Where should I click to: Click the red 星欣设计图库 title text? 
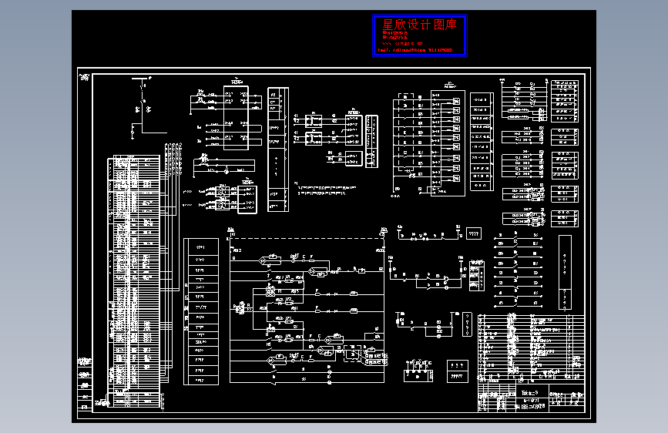[x=419, y=25]
